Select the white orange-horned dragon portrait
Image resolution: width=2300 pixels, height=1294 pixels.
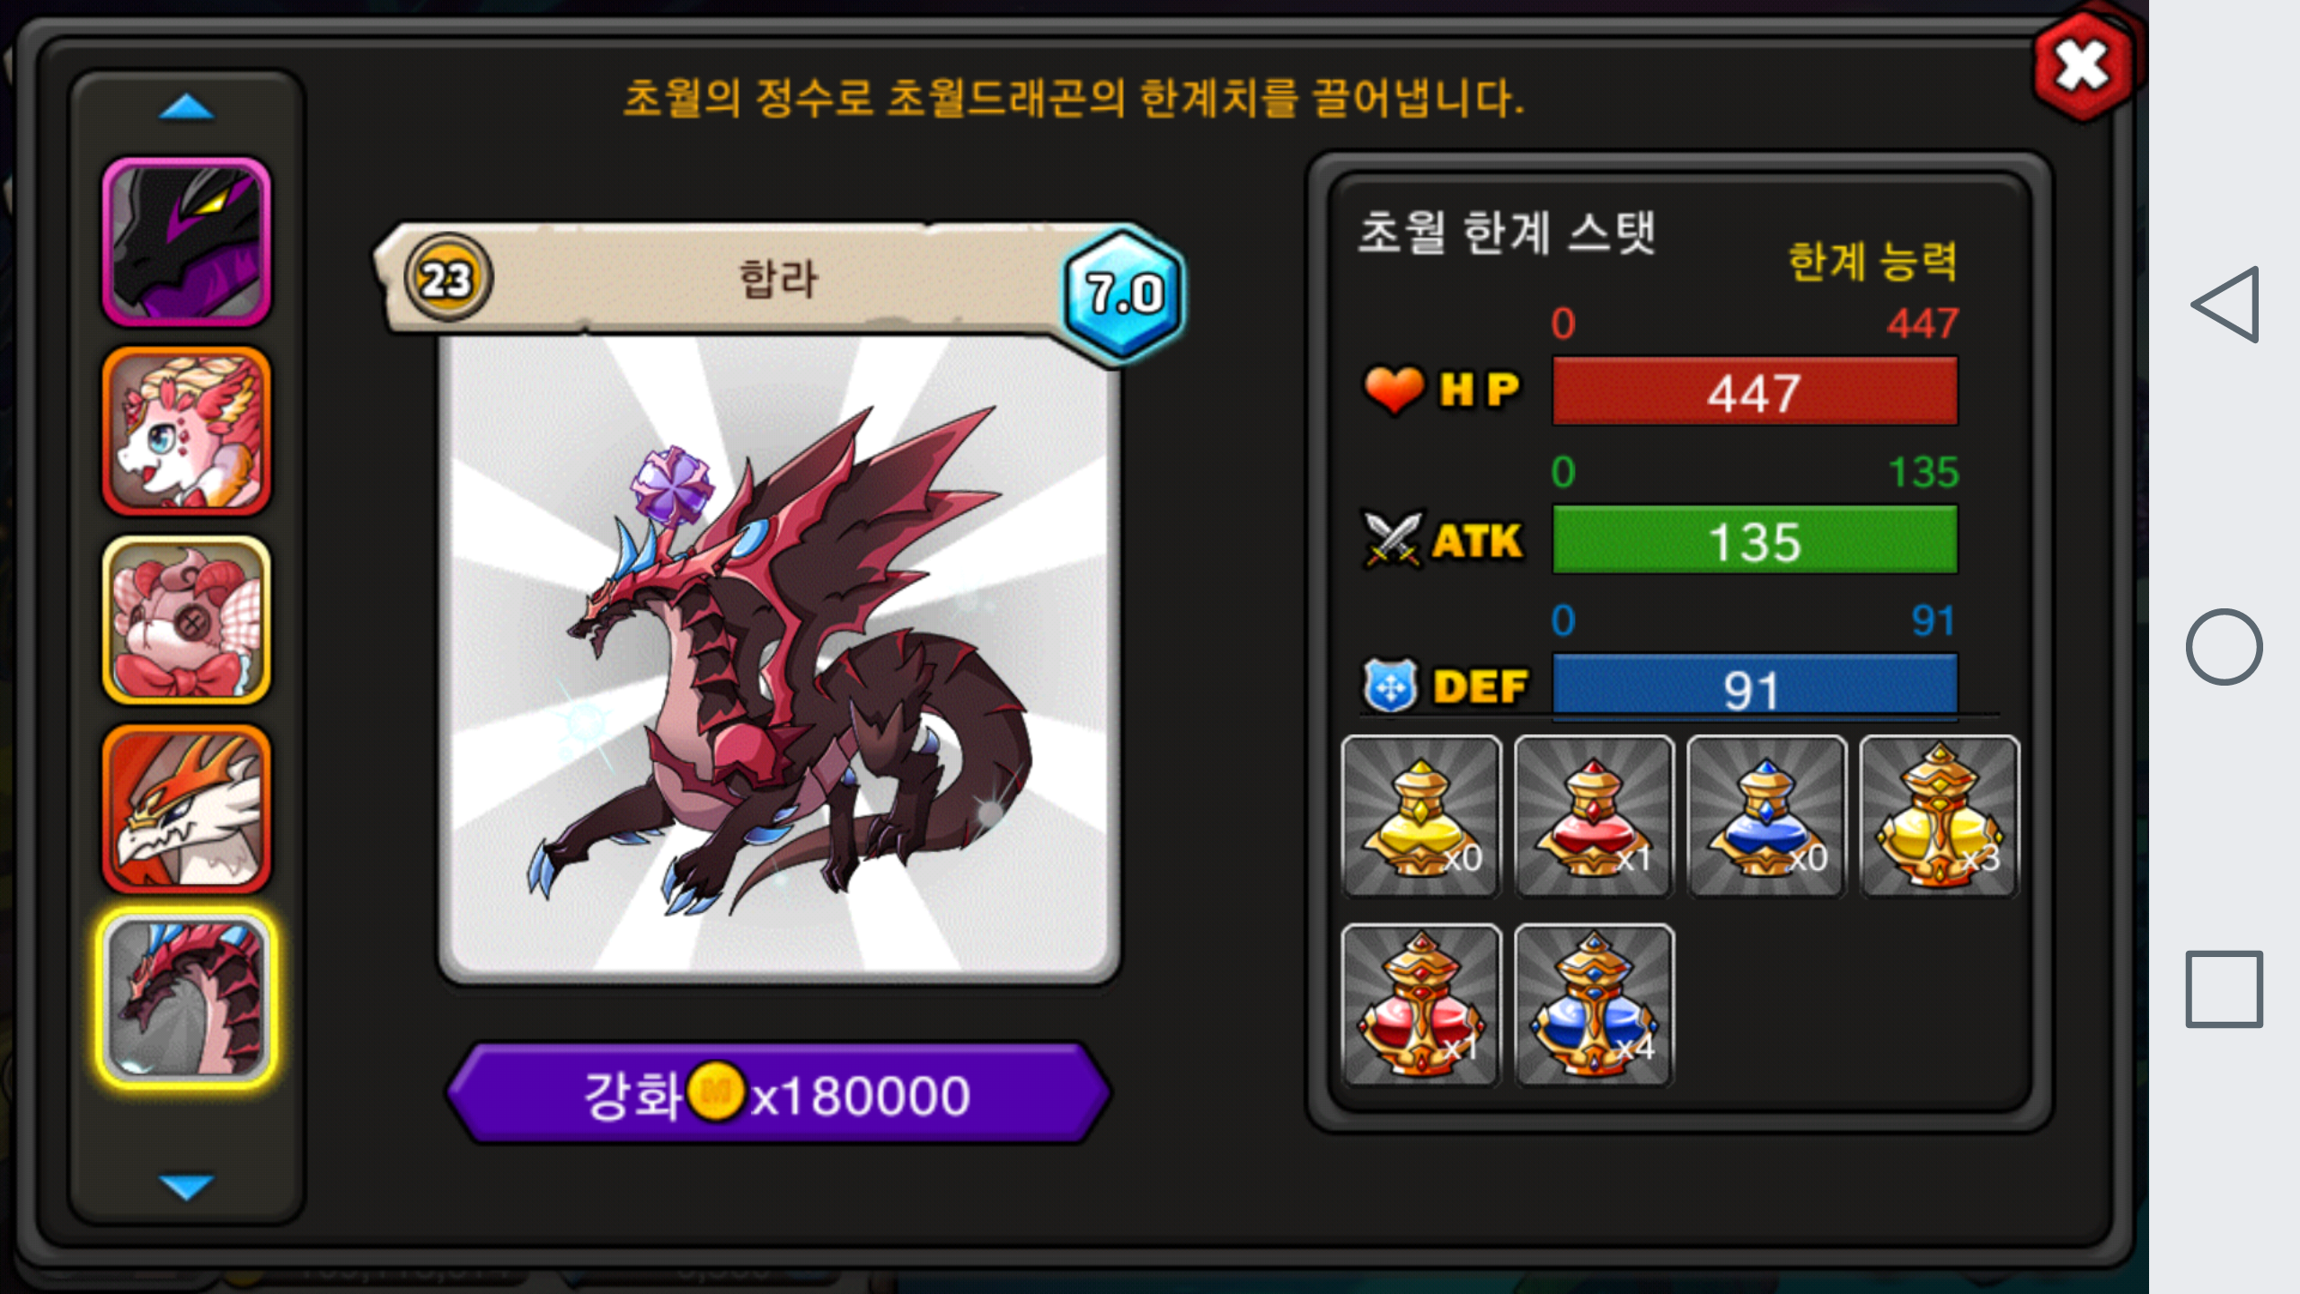[187, 809]
